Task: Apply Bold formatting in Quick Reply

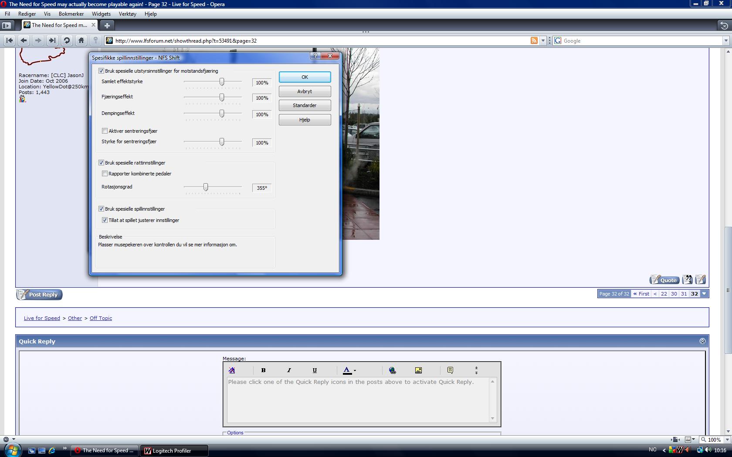Action: click(x=263, y=370)
